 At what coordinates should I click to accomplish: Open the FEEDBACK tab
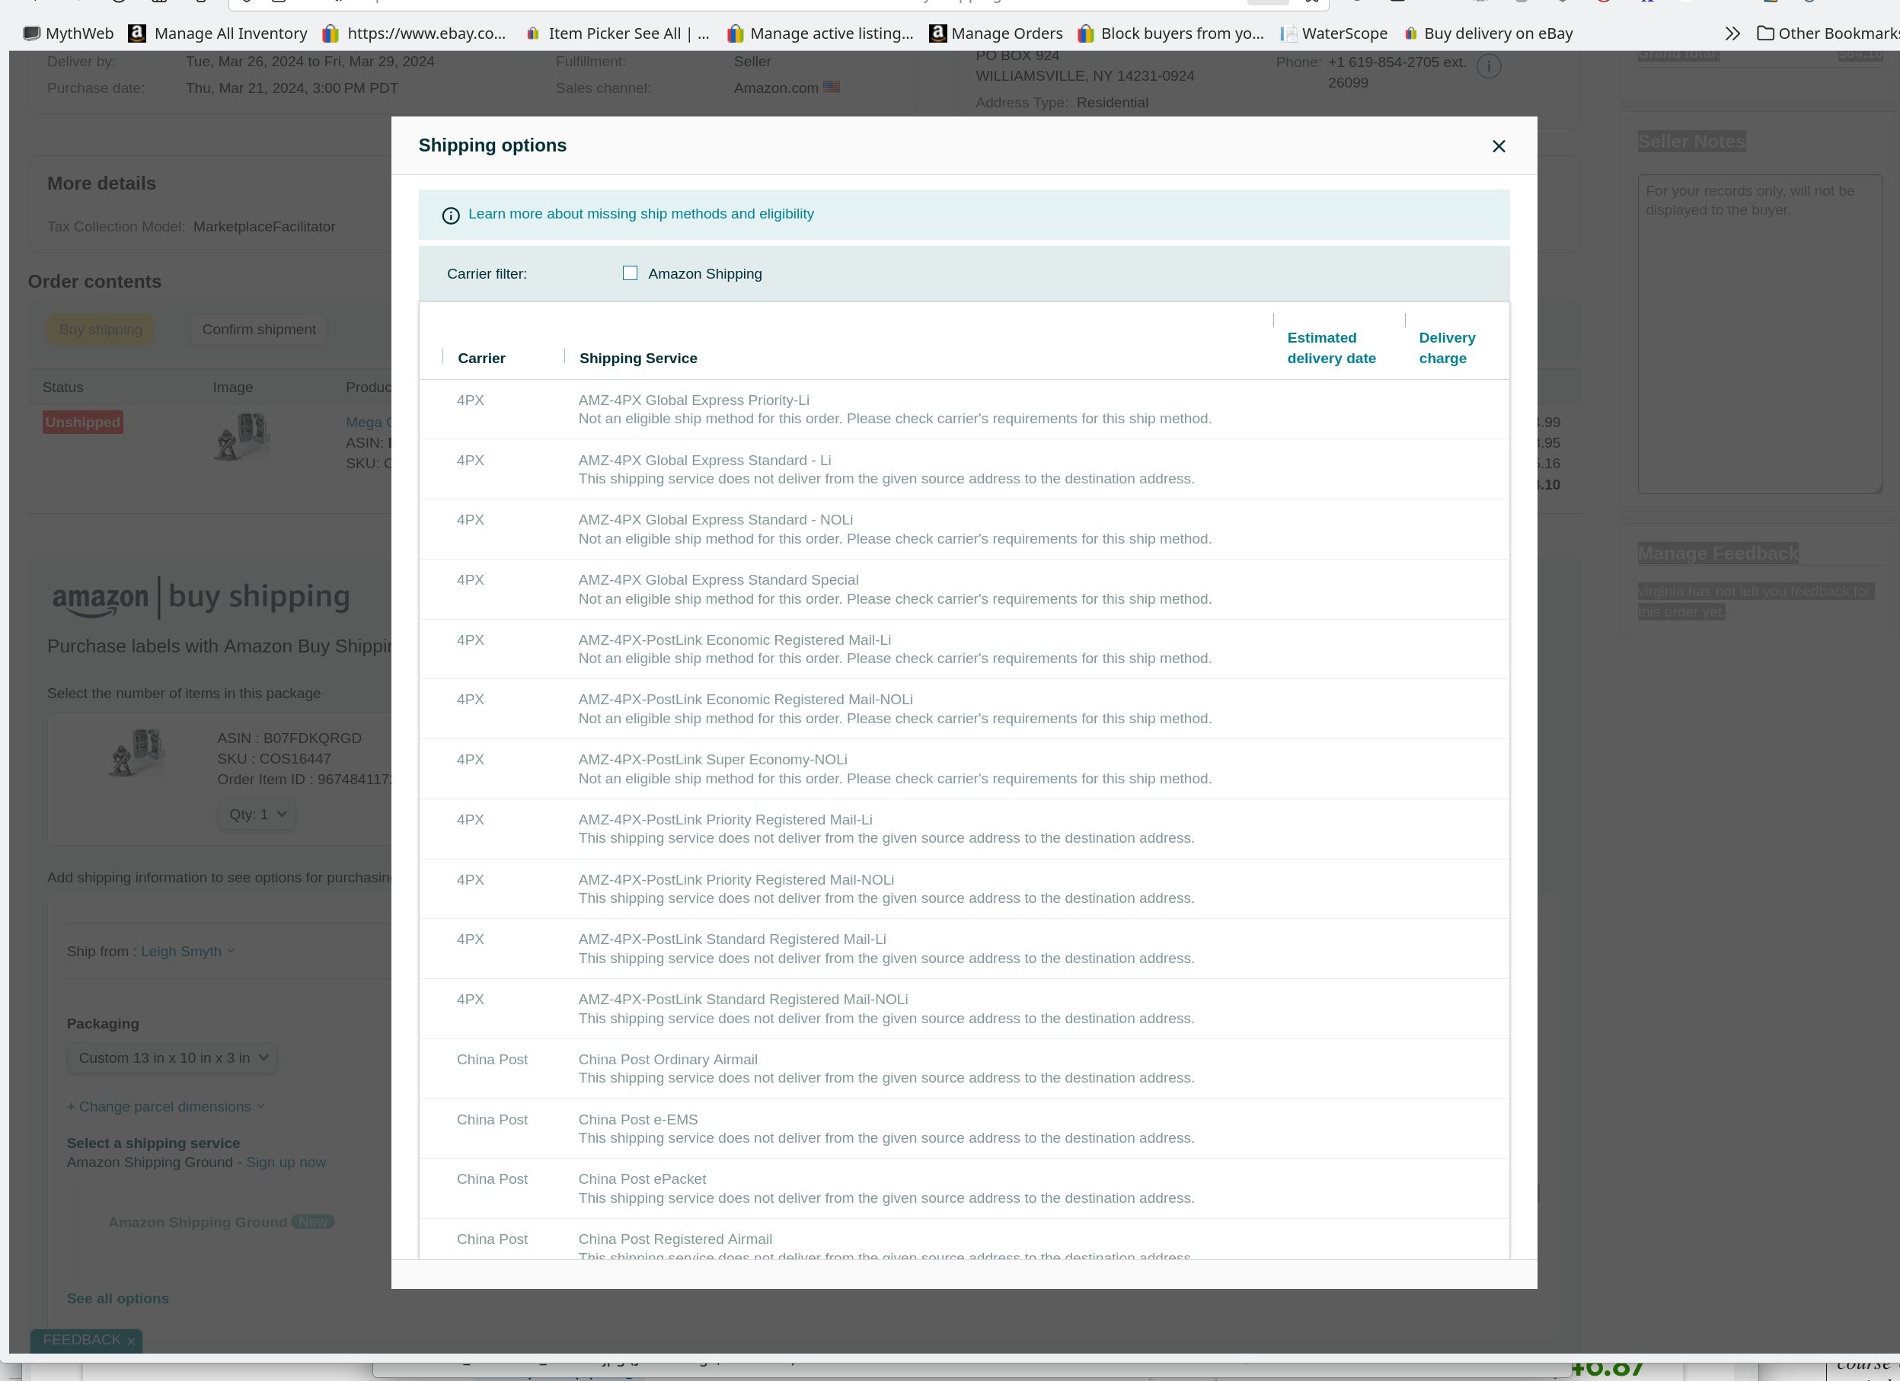[x=82, y=1340]
